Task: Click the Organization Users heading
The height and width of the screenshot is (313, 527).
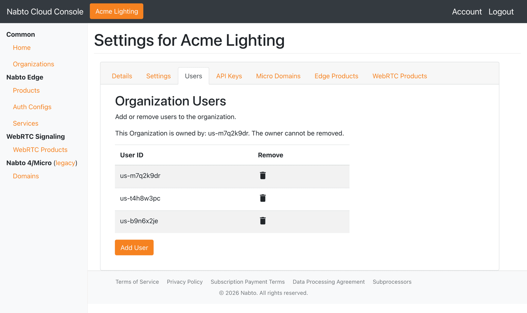Action: (x=171, y=101)
